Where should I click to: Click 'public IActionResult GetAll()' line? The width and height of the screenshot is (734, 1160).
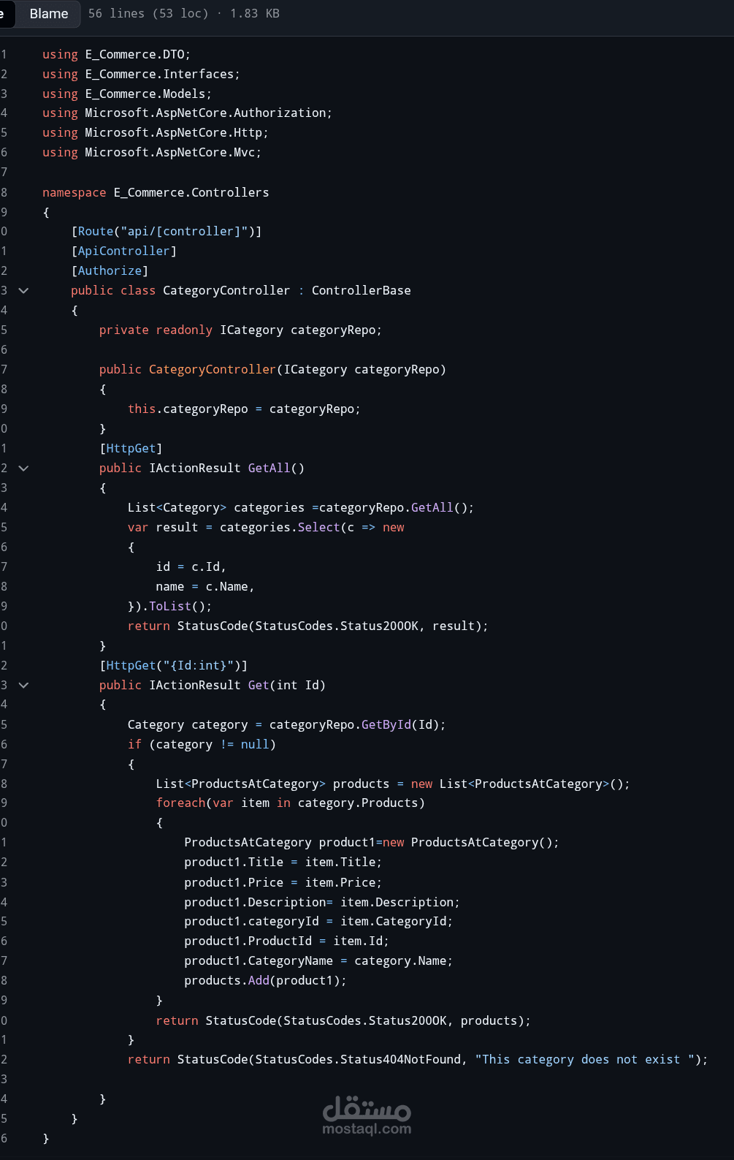coord(202,469)
